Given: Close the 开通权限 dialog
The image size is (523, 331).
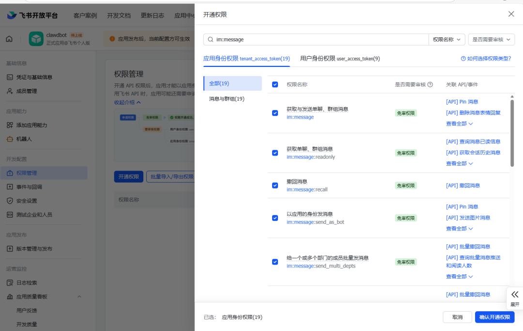Looking at the screenshot, I should pyautogui.click(x=511, y=14).
